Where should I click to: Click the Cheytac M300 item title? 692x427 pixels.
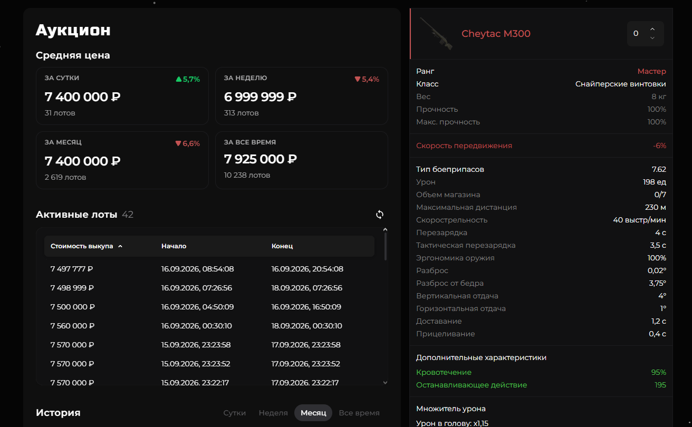496,34
